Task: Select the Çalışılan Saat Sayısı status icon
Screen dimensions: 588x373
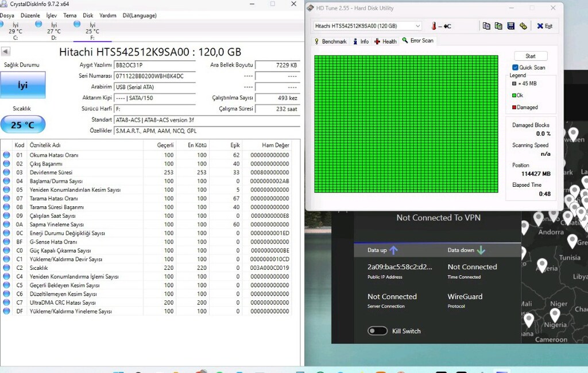Action: [x=6, y=216]
